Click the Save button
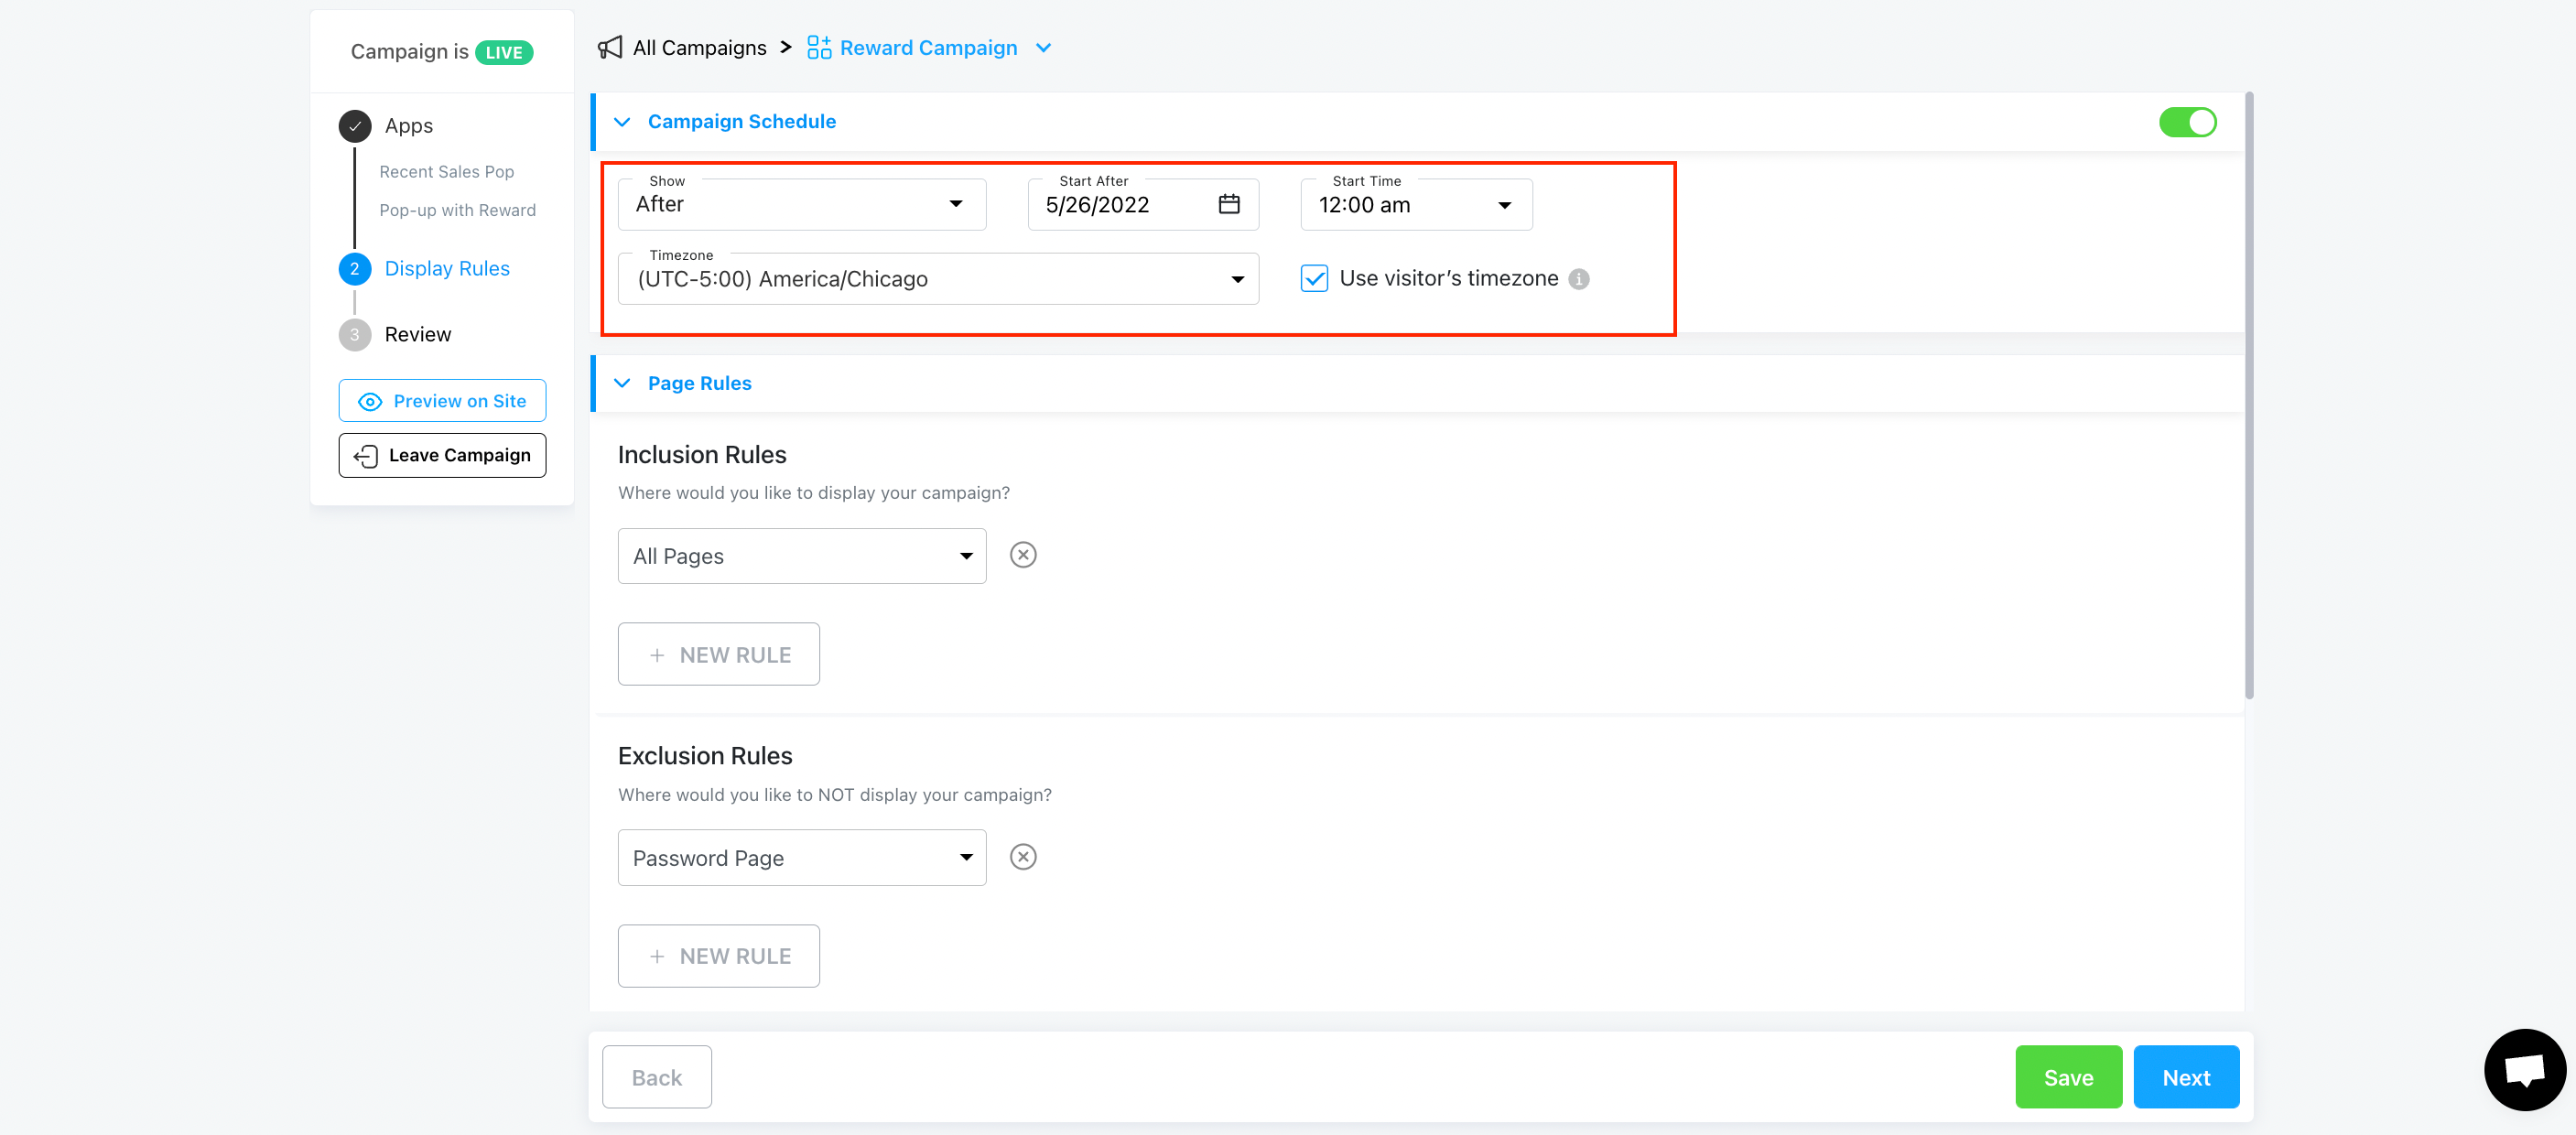This screenshot has height=1135, width=2576. [2068, 1077]
